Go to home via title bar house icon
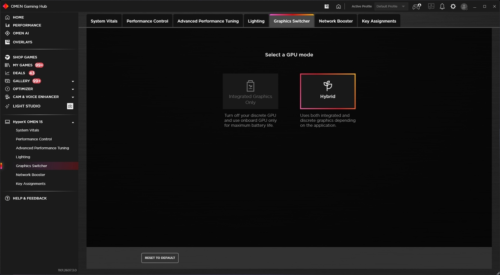The width and height of the screenshot is (500, 275). [338, 6]
